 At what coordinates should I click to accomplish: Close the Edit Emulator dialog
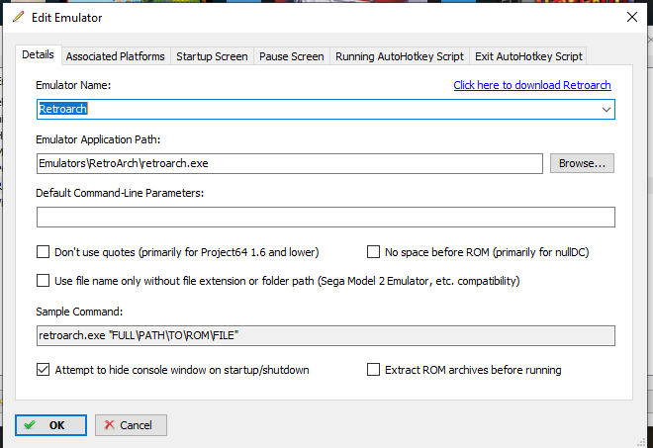point(630,17)
